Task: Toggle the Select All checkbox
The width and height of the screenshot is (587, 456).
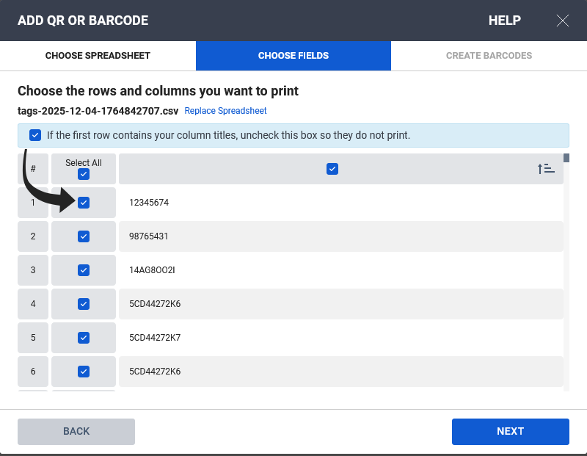Action: (x=84, y=174)
